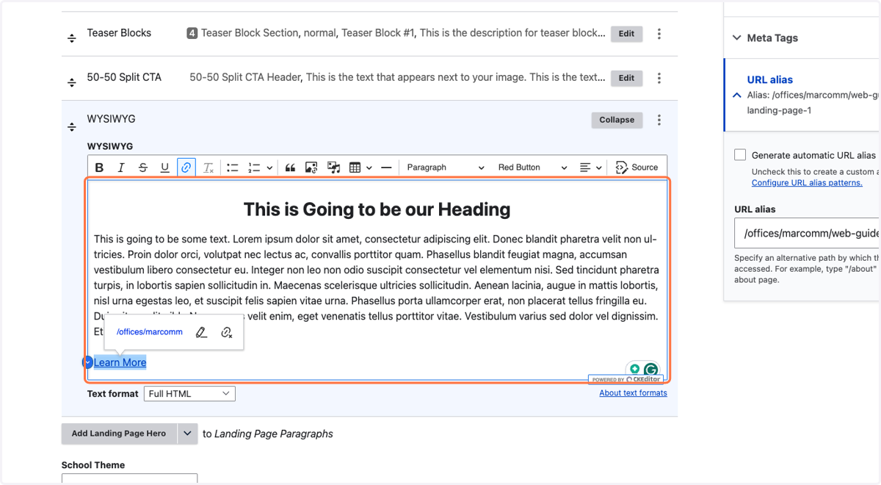Toggle bold formatting in the WYSIWYG toolbar
Screen dimensions: 881x485
pyautogui.click(x=99, y=168)
